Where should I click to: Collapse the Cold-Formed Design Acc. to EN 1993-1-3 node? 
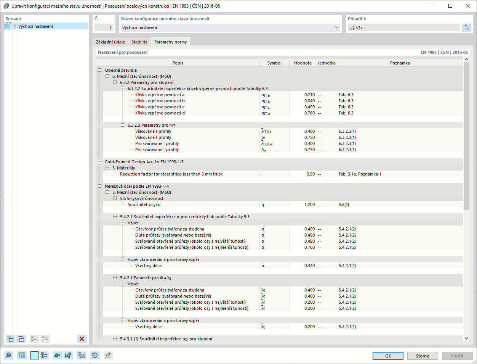tap(100, 162)
